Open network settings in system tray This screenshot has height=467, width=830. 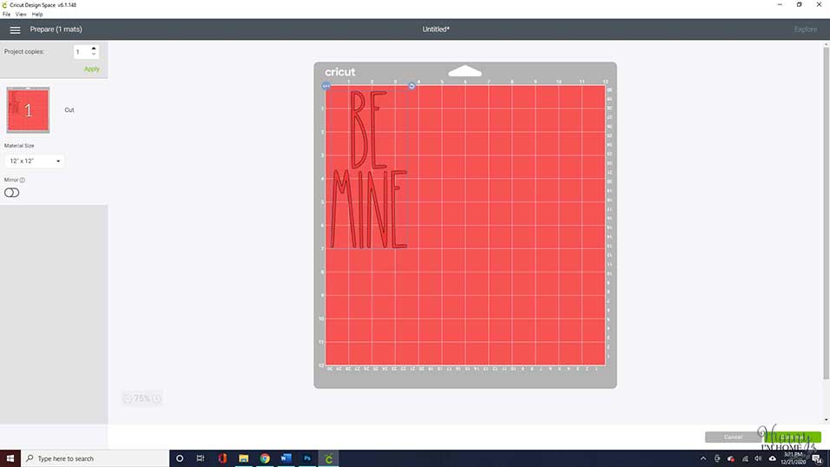[745, 458]
